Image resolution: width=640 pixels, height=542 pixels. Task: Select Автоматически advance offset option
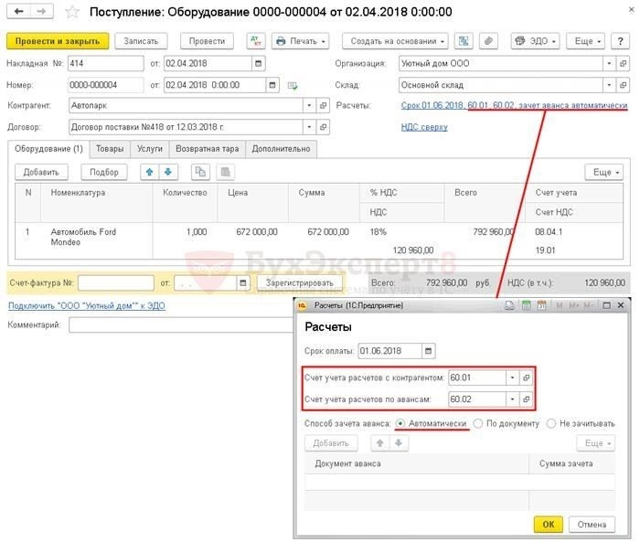pos(431,424)
